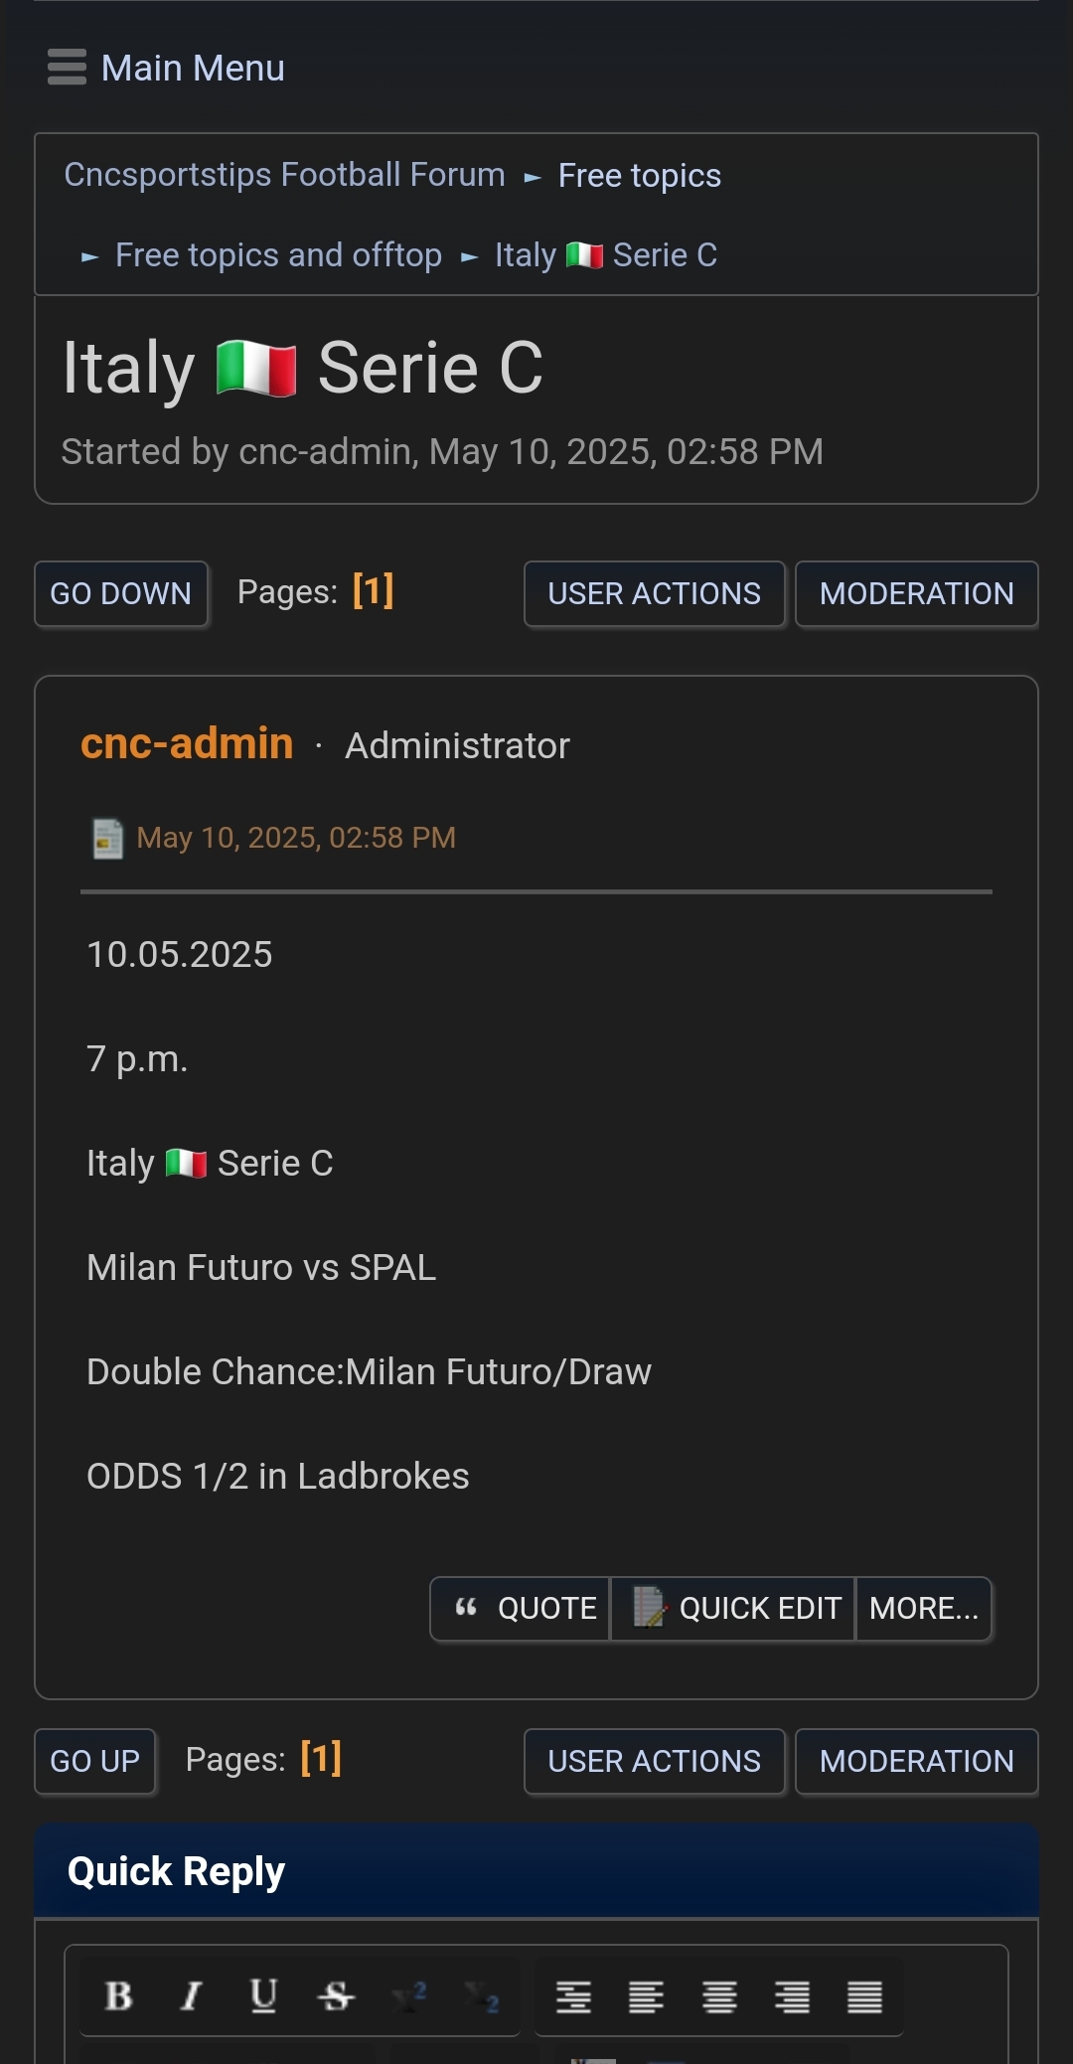Select the align right icon
The image size is (1073, 2064).
pyautogui.click(x=792, y=1996)
